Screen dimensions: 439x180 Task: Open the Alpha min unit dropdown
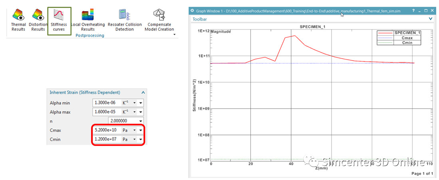pyautogui.click(x=134, y=103)
